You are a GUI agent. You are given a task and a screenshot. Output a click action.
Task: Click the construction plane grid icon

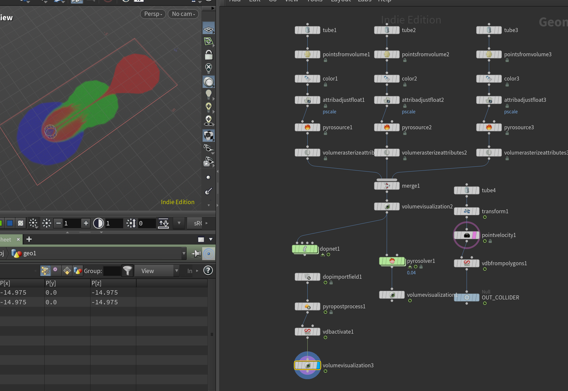[208, 29]
